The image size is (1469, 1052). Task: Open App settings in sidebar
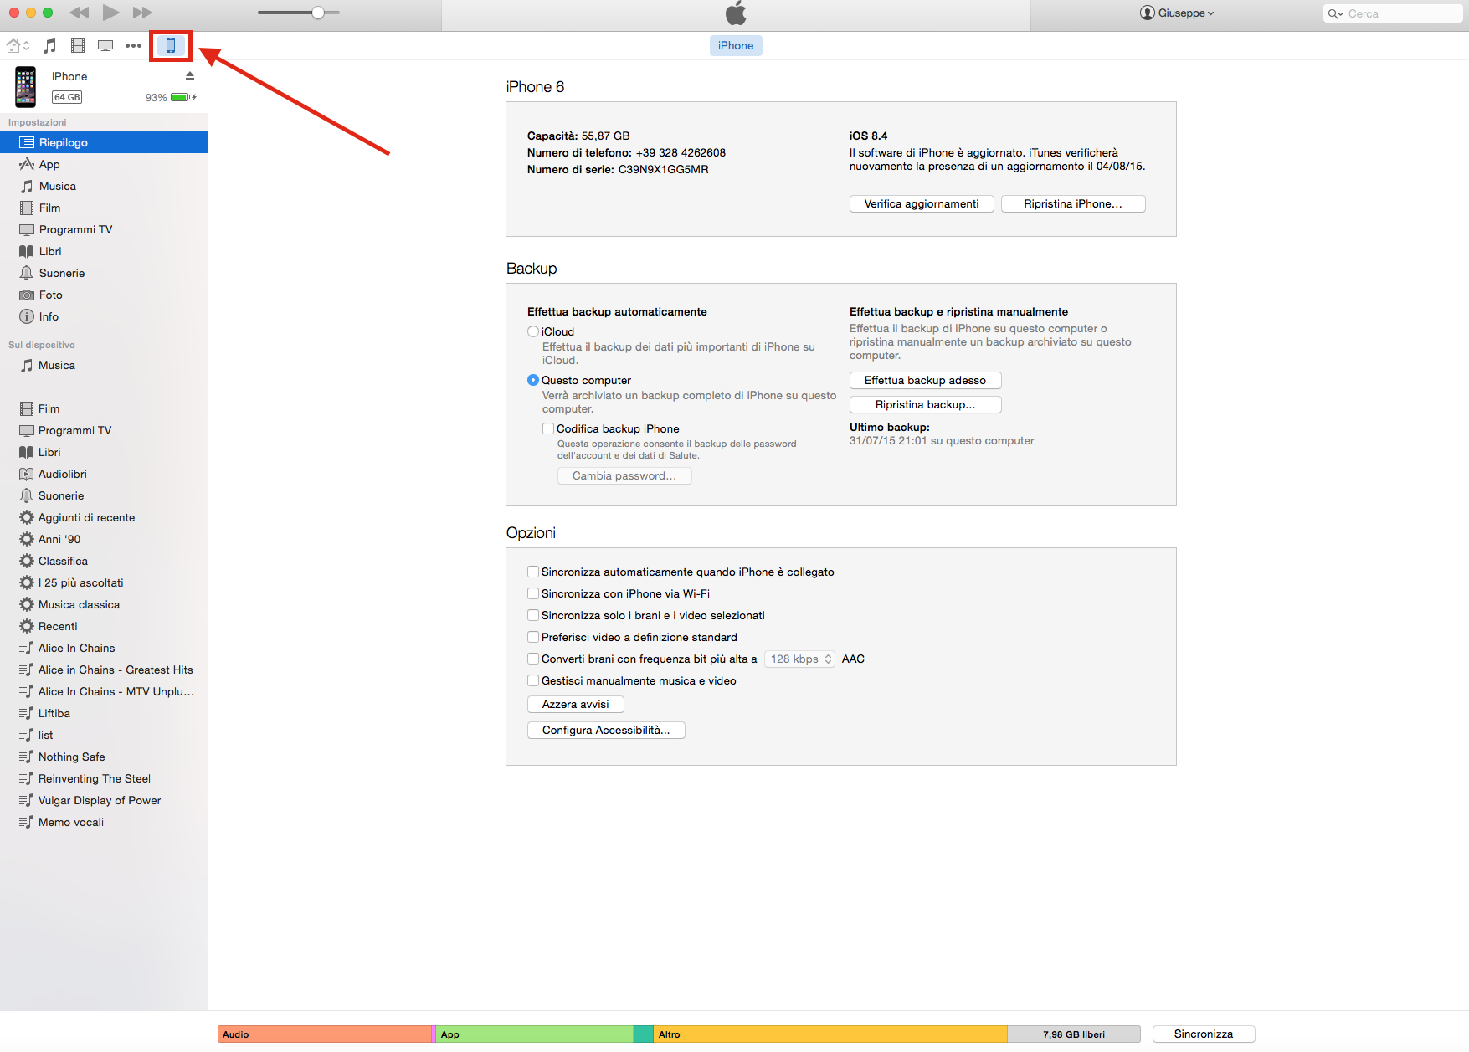tap(104, 164)
